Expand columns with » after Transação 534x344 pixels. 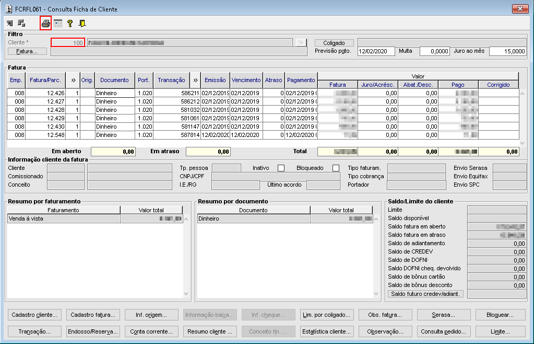tap(195, 80)
